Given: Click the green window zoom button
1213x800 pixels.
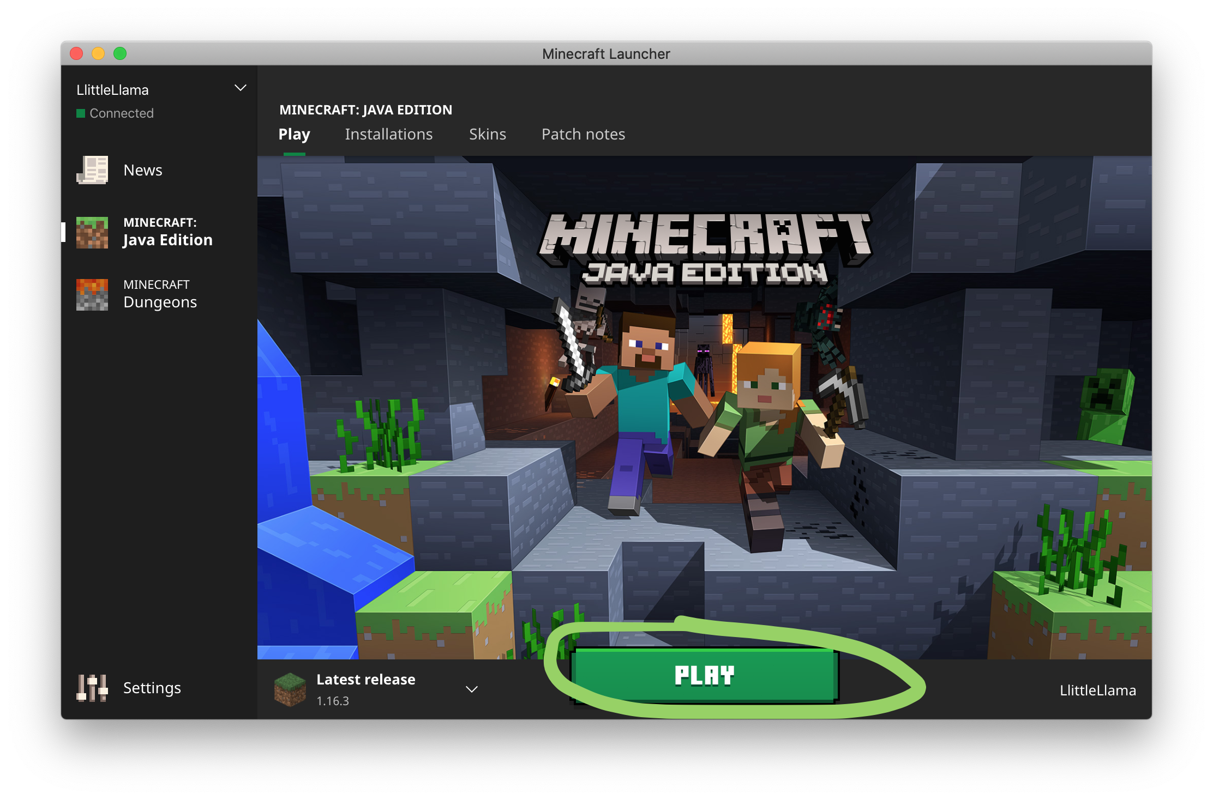Looking at the screenshot, I should coord(120,53).
